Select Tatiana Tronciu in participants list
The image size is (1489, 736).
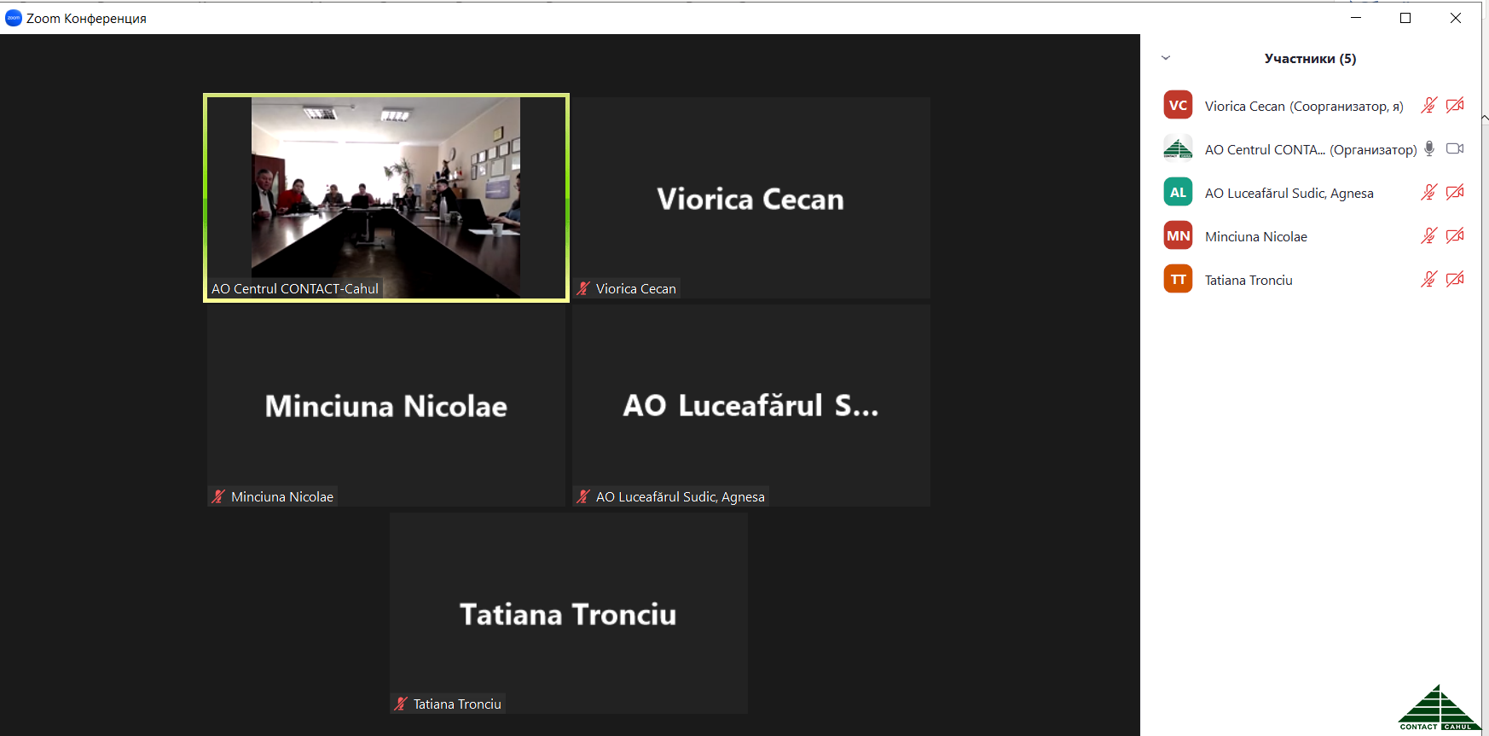pos(1249,281)
